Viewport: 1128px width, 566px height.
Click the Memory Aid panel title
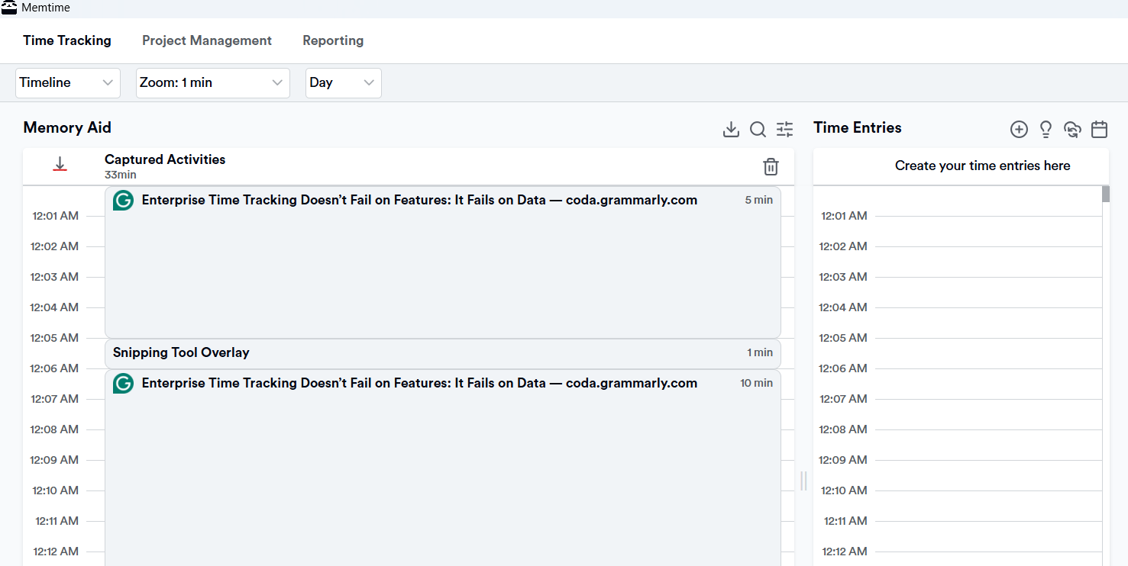pyautogui.click(x=67, y=127)
